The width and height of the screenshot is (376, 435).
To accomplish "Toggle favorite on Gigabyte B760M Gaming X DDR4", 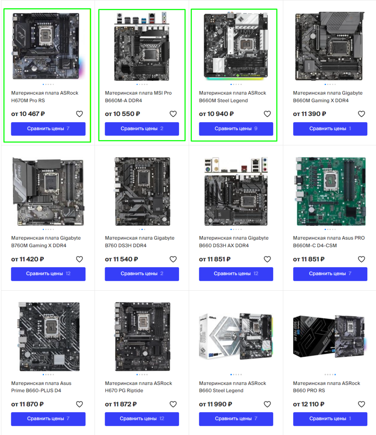I will pos(79,259).
